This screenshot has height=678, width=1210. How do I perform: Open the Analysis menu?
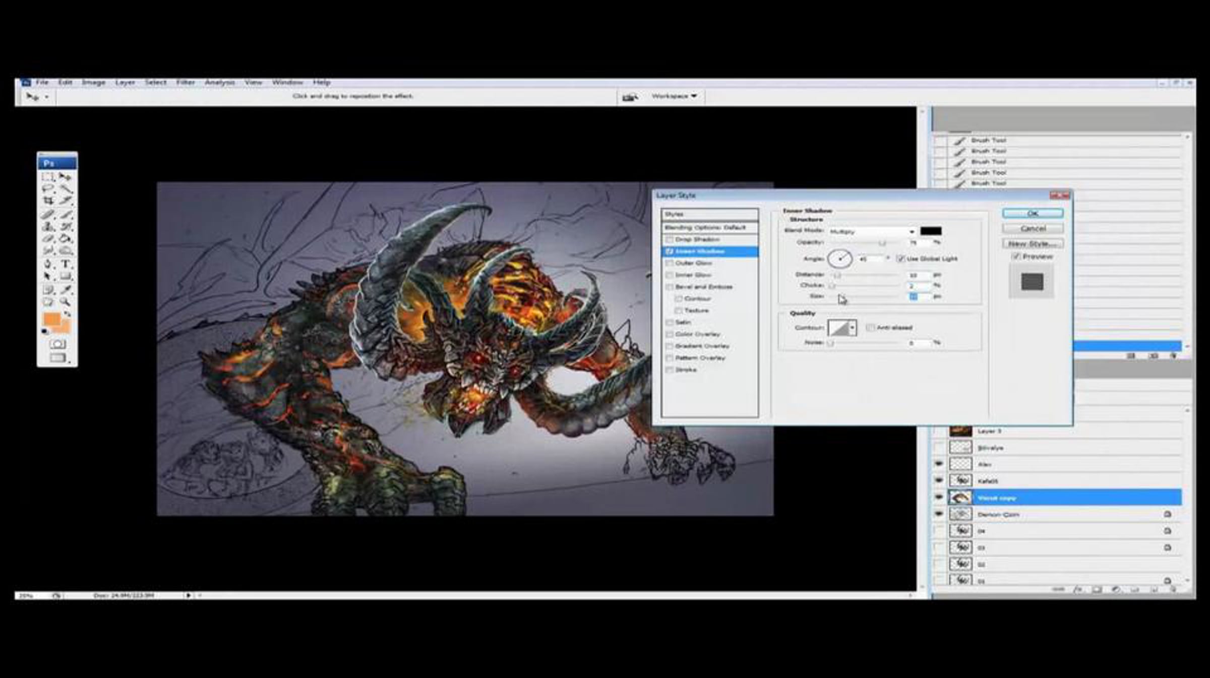pyautogui.click(x=220, y=82)
